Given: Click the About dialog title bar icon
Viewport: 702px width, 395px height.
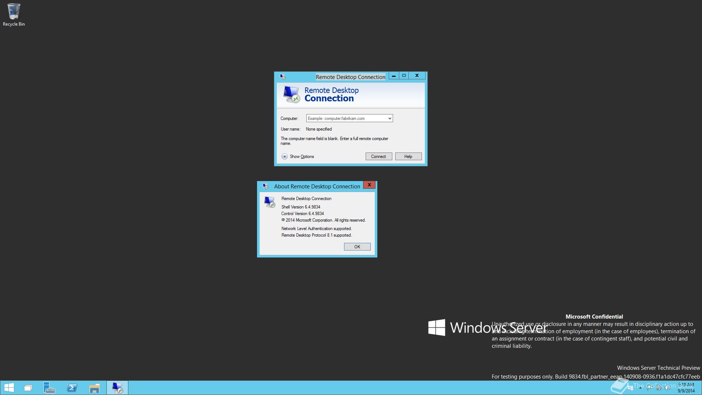Looking at the screenshot, I should [x=265, y=186].
